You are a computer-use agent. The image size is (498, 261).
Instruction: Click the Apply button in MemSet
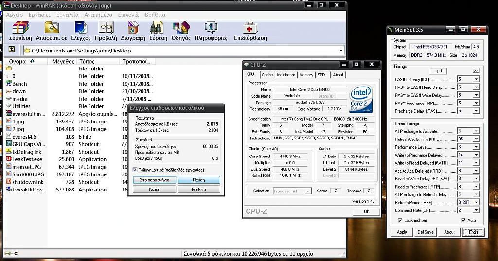[402, 232]
